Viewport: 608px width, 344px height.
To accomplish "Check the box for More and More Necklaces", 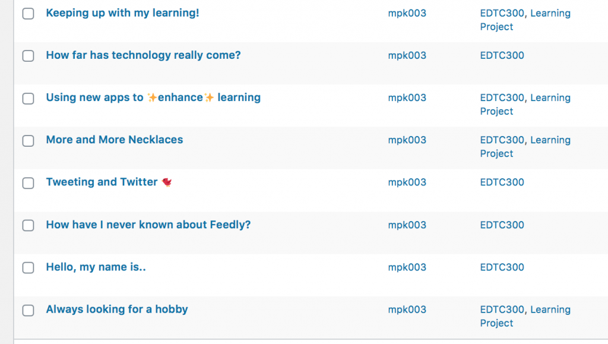I will point(28,141).
